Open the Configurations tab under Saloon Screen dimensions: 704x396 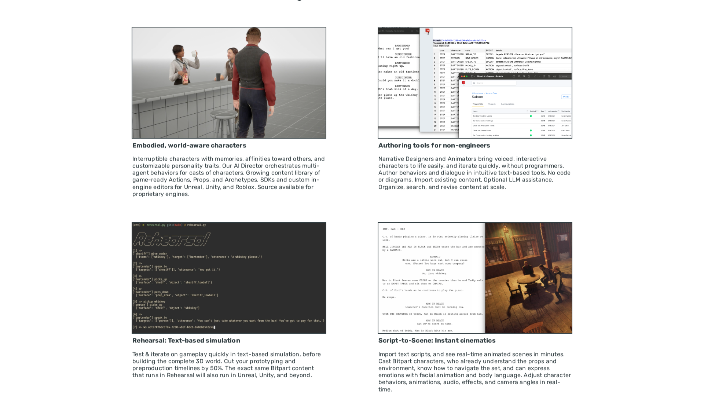[507, 104]
